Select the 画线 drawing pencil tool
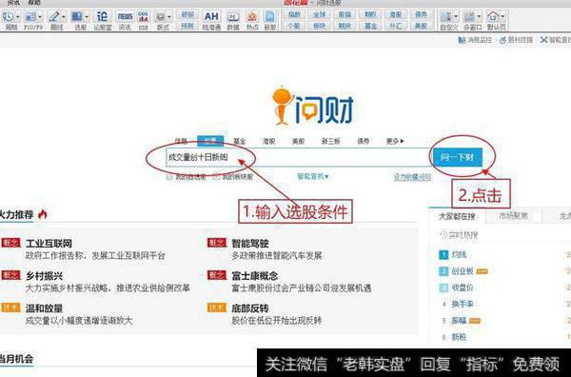 click(54, 17)
